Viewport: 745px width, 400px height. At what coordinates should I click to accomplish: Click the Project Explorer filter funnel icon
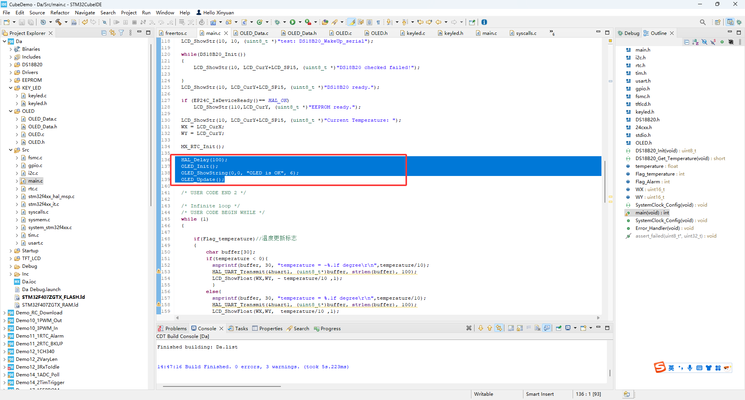coord(121,33)
